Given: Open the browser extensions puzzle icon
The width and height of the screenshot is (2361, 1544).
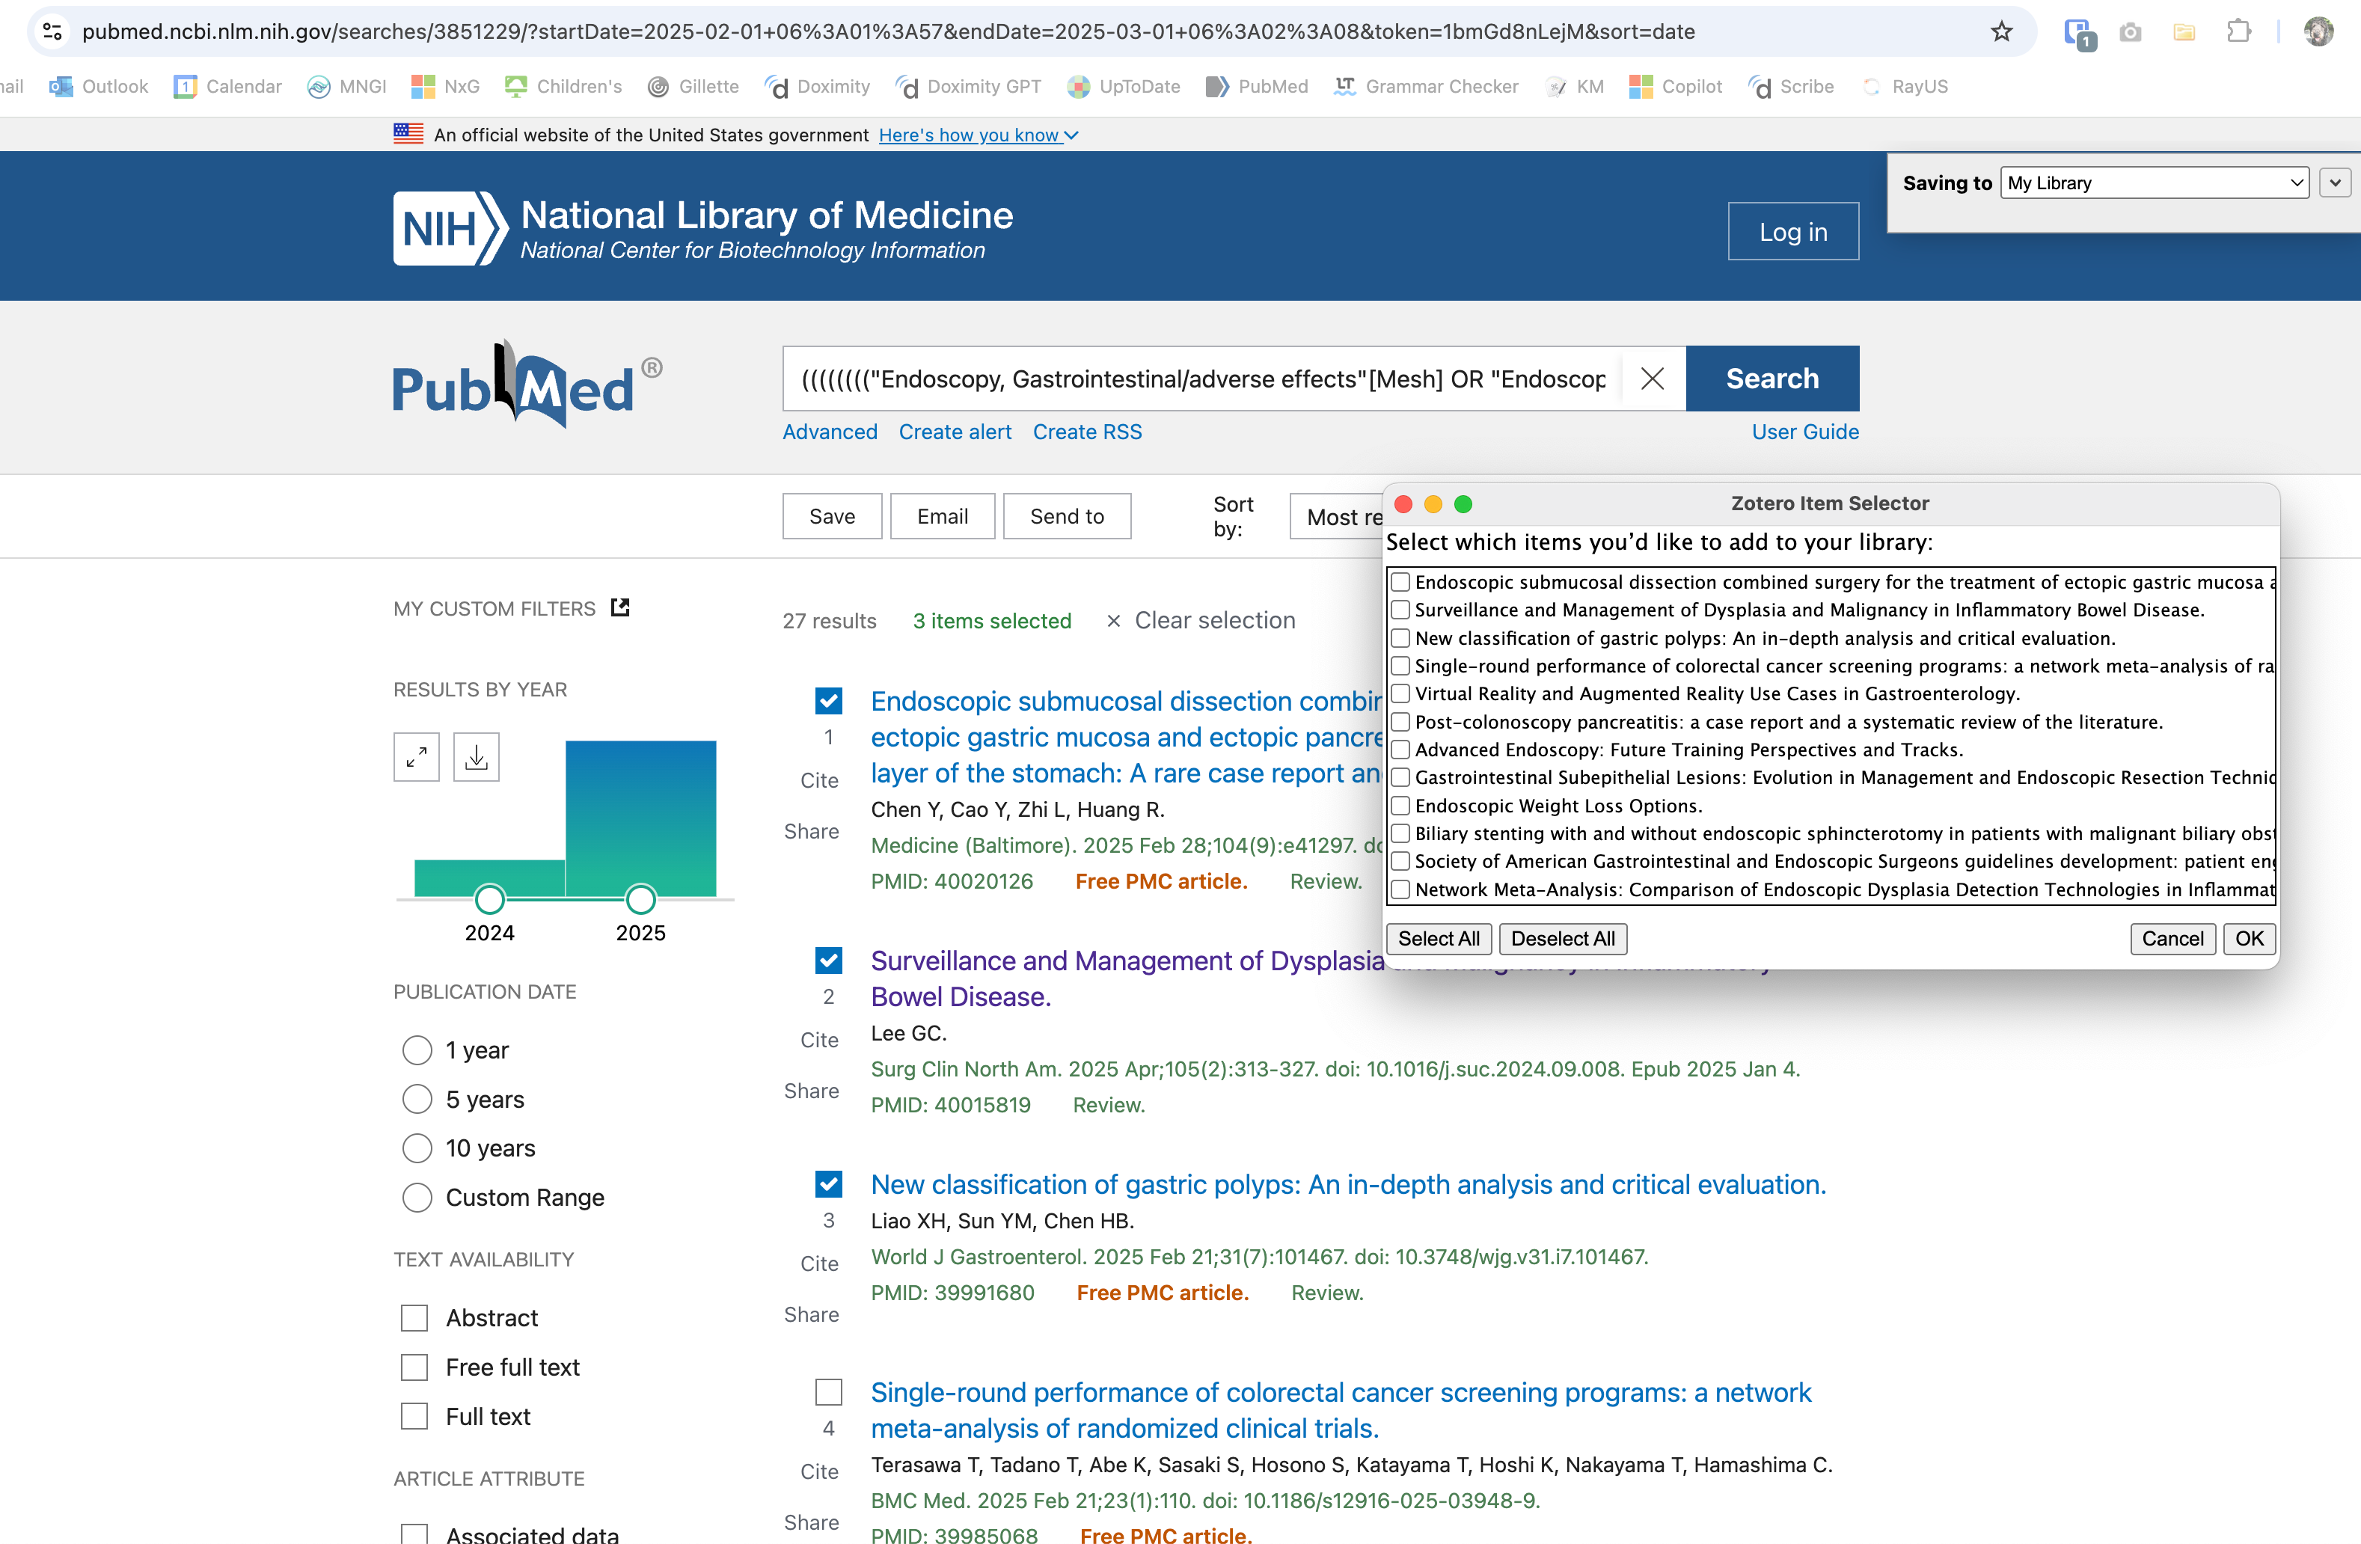Looking at the screenshot, I should pyautogui.click(x=2238, y=31).
